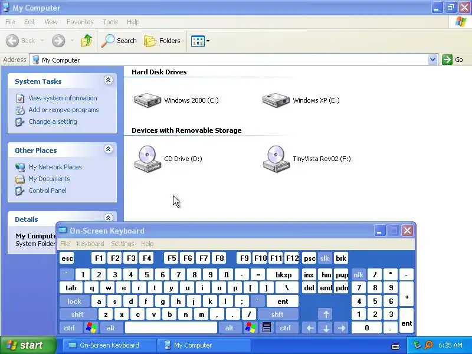Image resolution: width=472 pixels, height=354 pixels.
Task: Click the right arrow key
Action: click(x=342, y=328)
